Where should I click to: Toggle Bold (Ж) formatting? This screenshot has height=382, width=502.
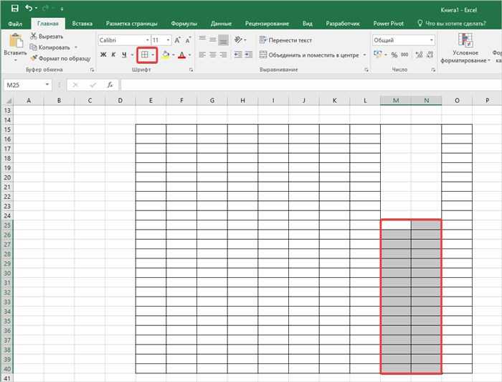(x=103, y=55)
